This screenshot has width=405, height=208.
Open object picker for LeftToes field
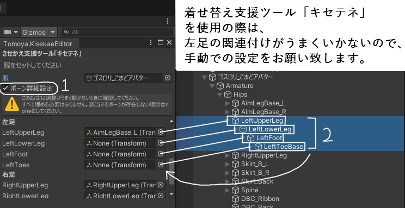161,165
